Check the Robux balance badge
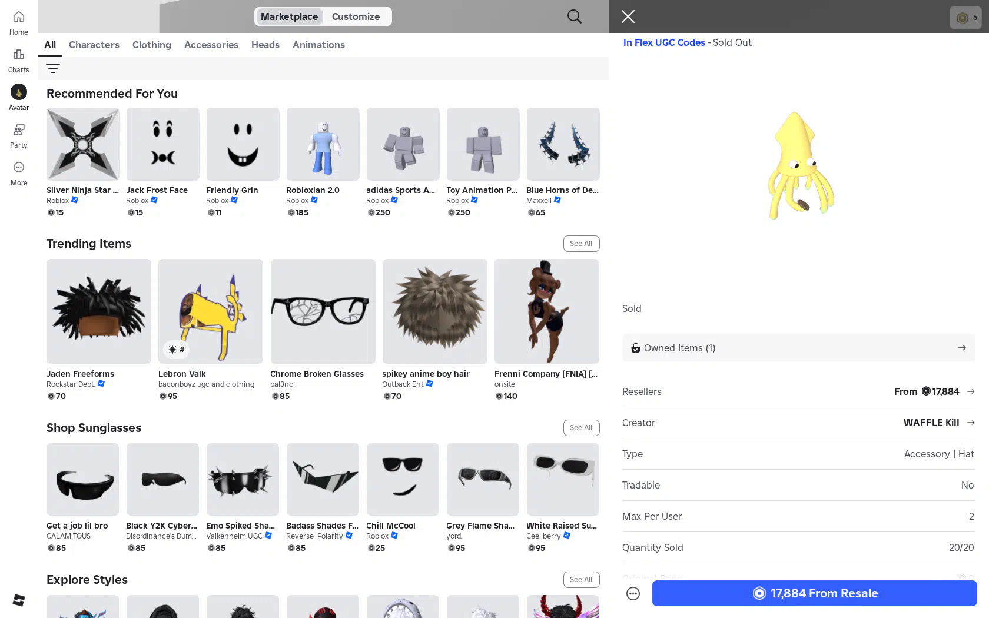Screen dimensions: 989x618 [x=965, y=17]
